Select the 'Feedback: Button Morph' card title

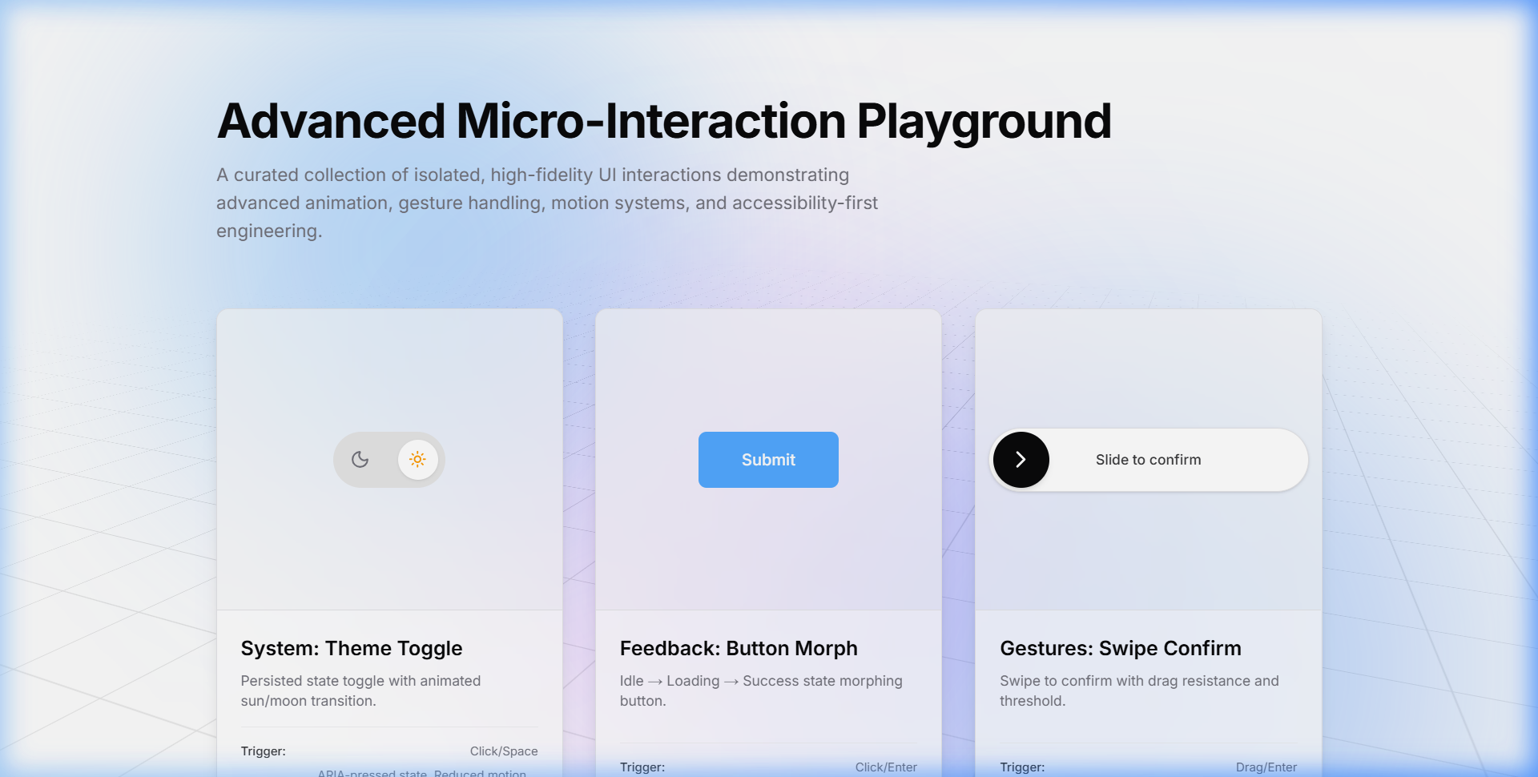[739, 648]
